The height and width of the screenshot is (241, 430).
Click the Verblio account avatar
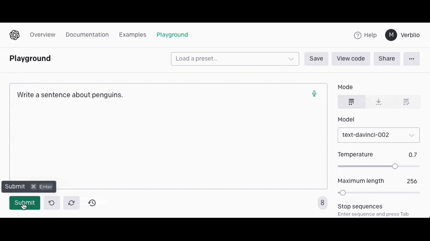[x=391, y=35]
